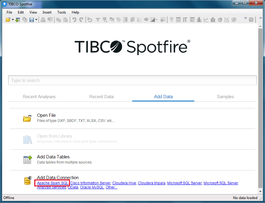Click the Bookmarks toolbar icon
265x203 pixels.
pyautogui.click(x=125, y=20)
